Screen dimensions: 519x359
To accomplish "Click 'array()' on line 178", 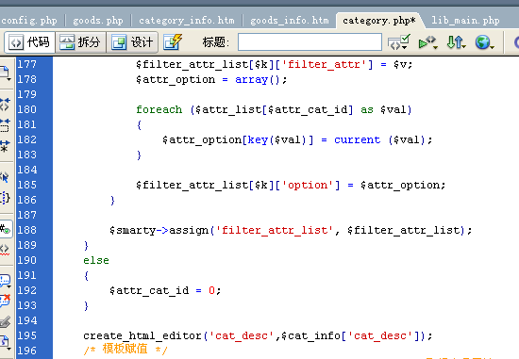I will click(258, 79).
